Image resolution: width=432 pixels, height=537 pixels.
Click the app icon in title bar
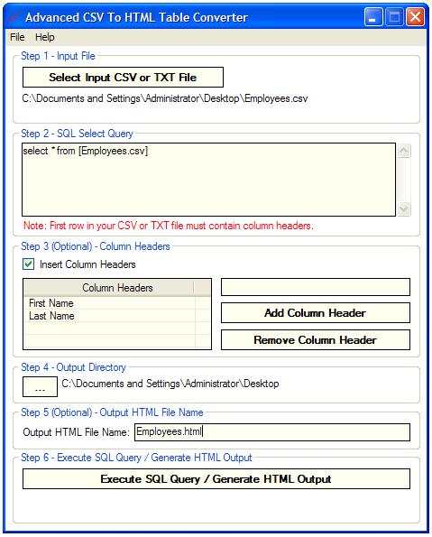point(14,17)
